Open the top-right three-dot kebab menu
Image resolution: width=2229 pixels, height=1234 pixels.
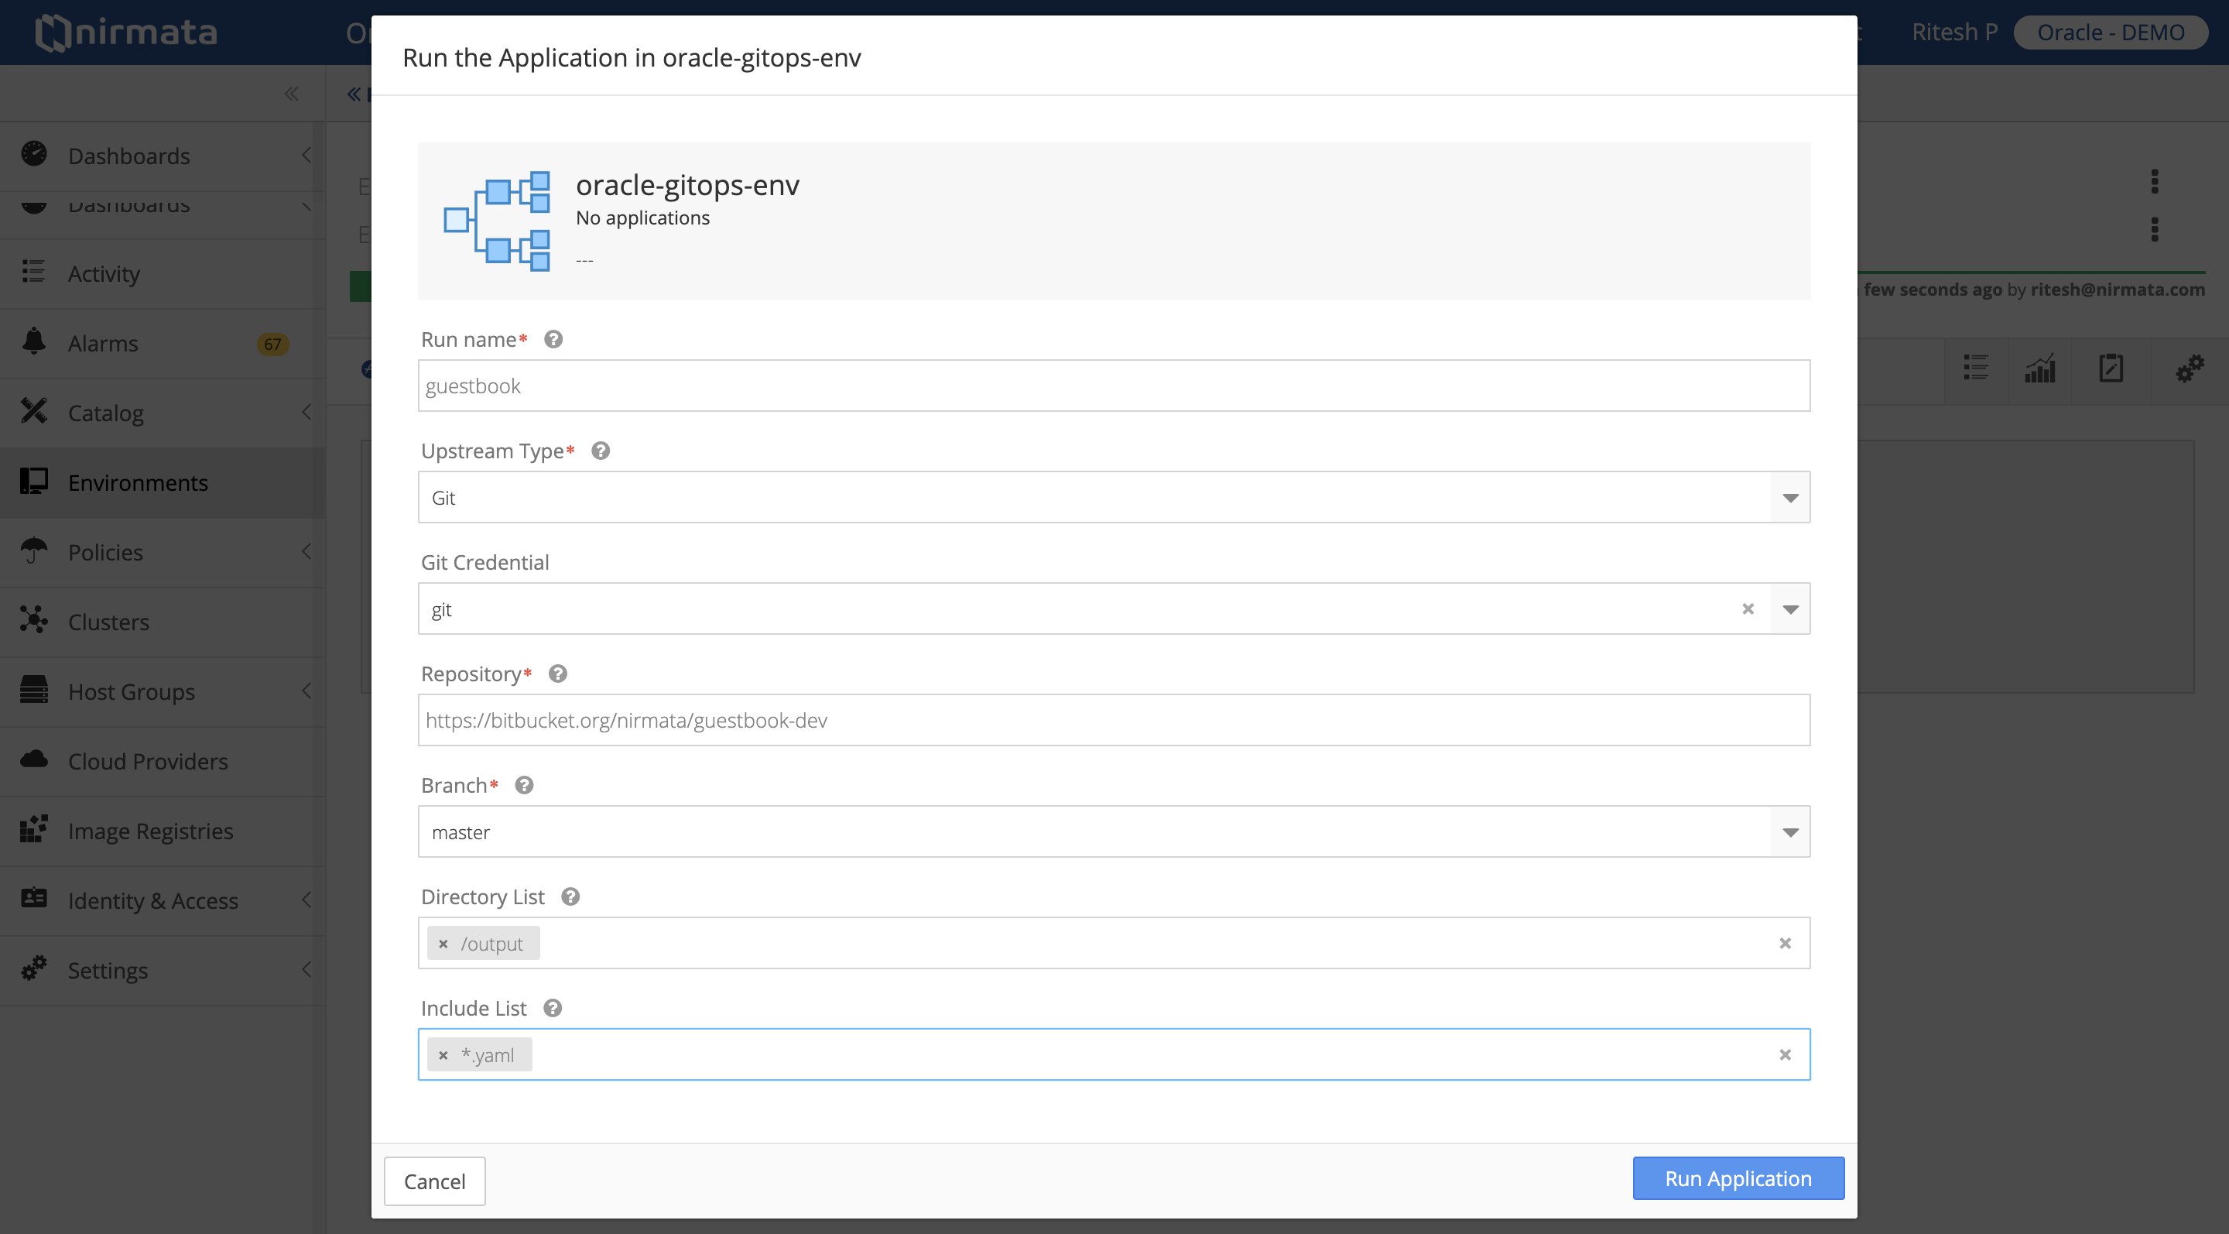tap(2154, 181)
